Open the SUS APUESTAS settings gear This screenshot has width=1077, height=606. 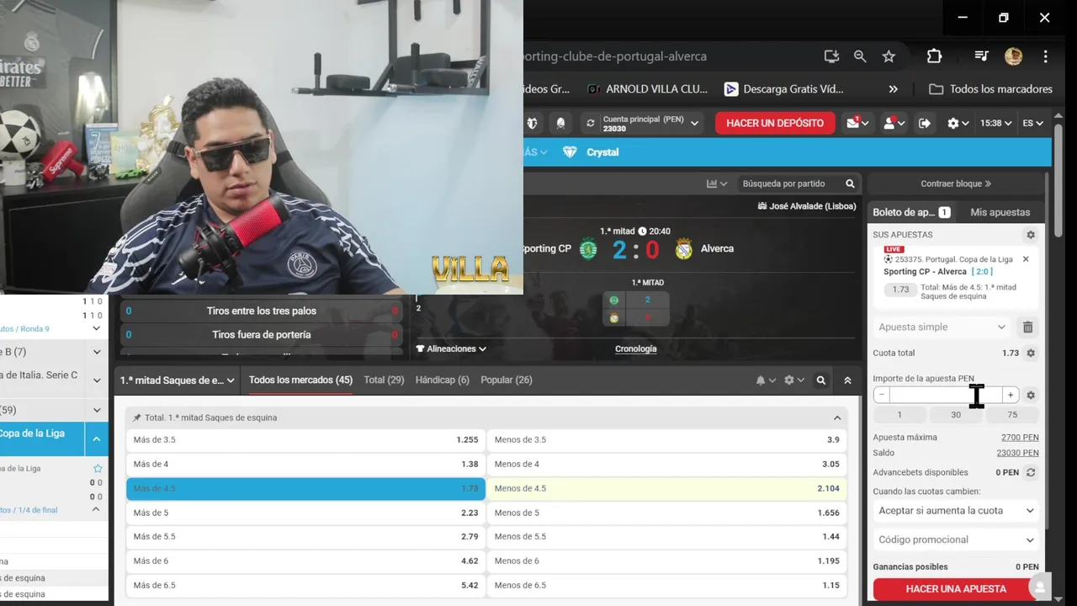click(x=1030, y=235)
